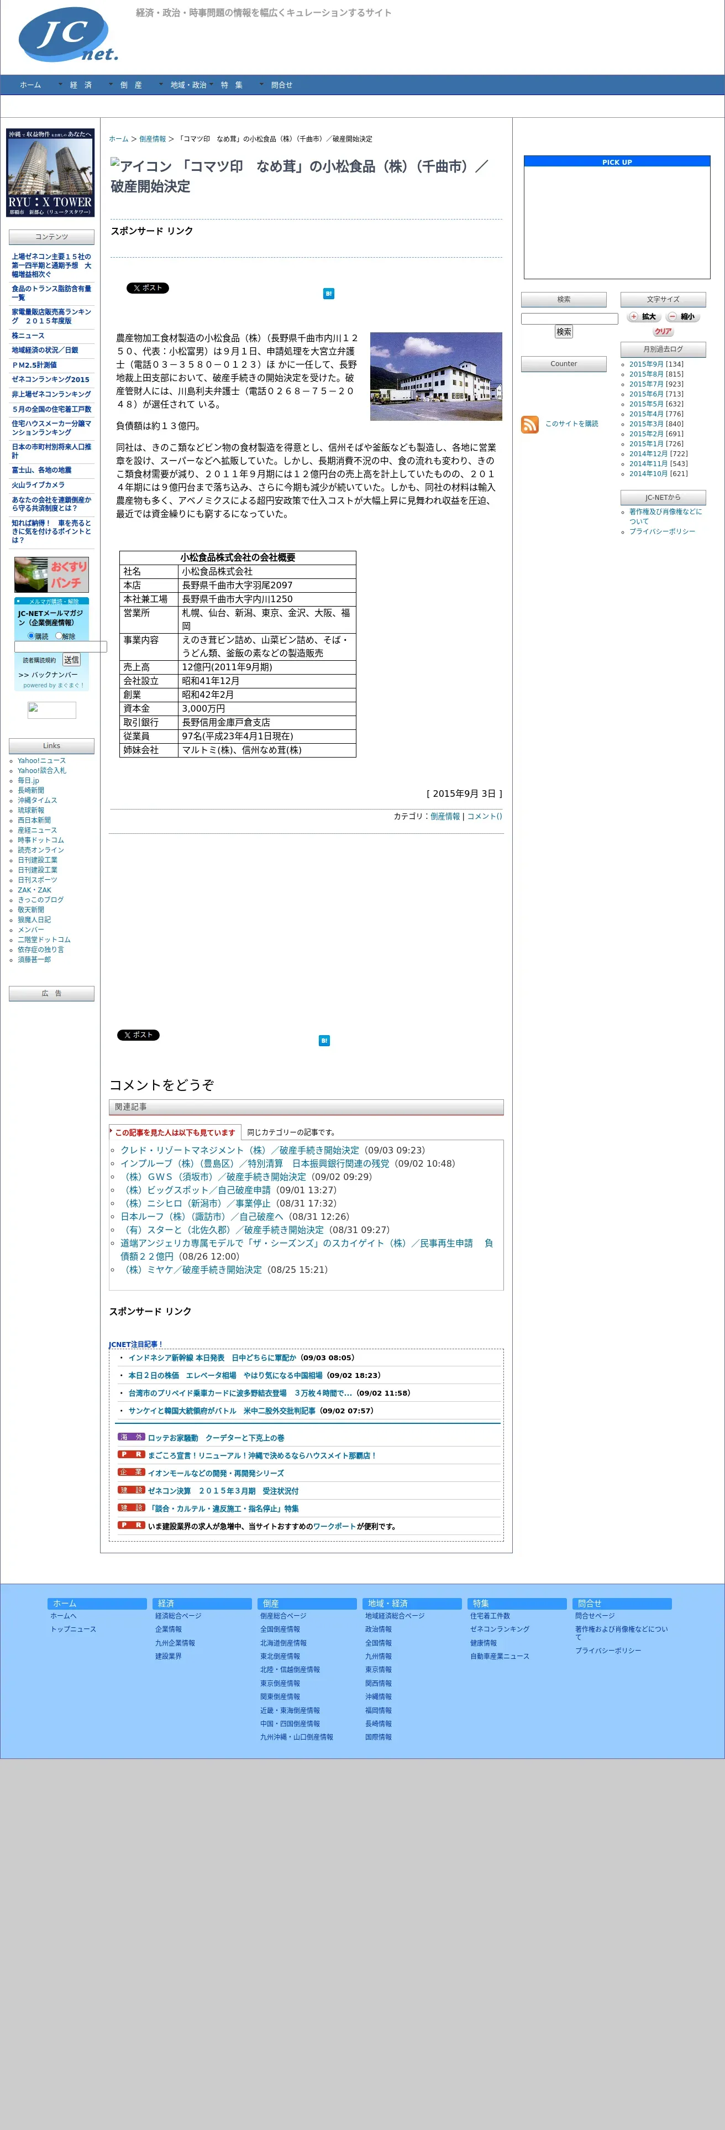
Task: Click the 送信 button in mail magazine
Action: click(x=72, y=660)
